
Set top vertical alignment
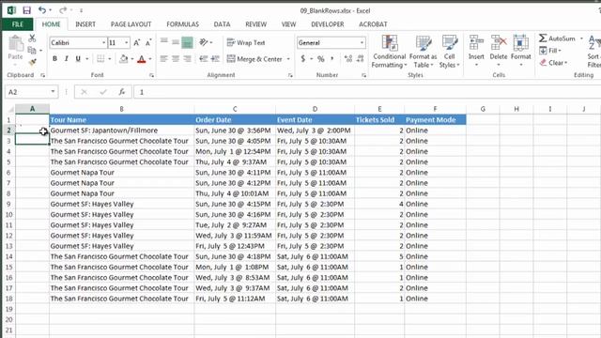pyautogui.click(x=163, y=41)
